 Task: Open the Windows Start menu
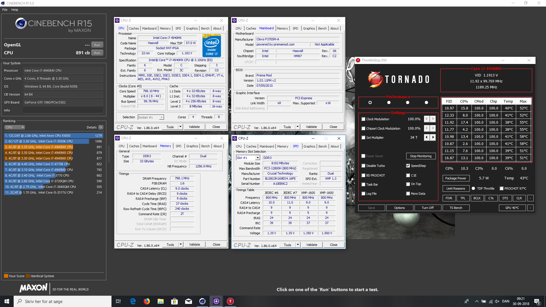click(7, 301)
